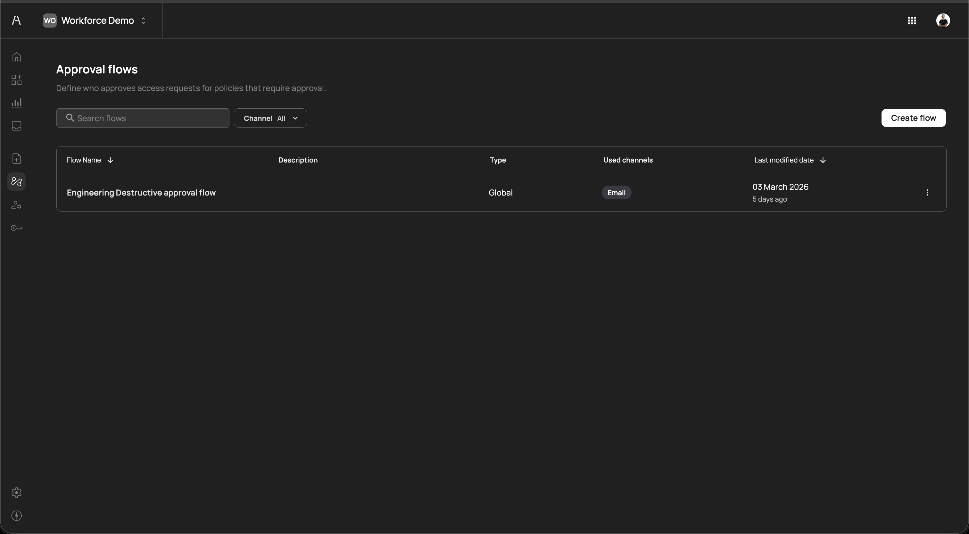The width and height of the screenshot is (969, 534).
Task: Open user management settings icon
Action: pyautogui.click(x=17, y=205)
